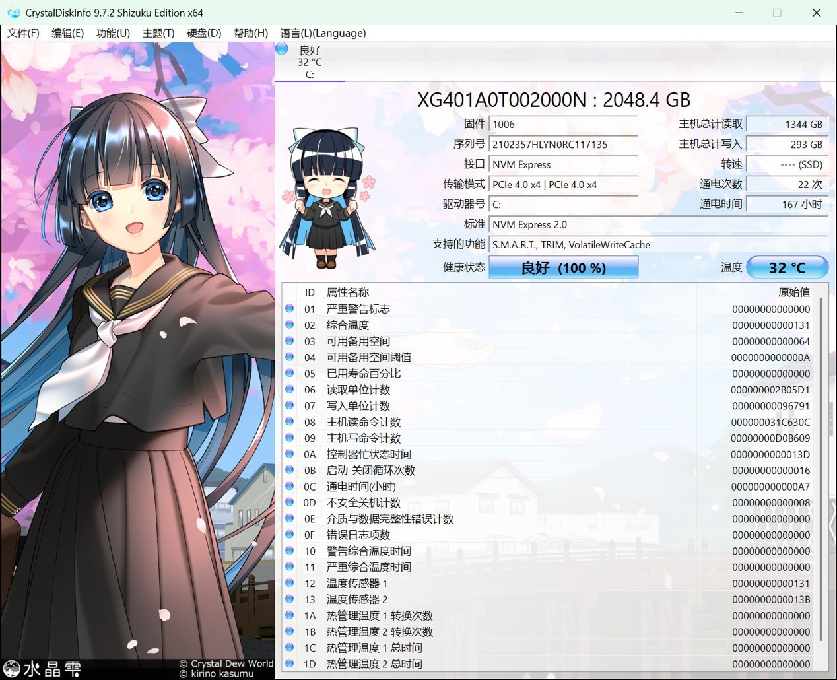Click the 通电次数 value 22 次
837x680 pixels.
787,184
